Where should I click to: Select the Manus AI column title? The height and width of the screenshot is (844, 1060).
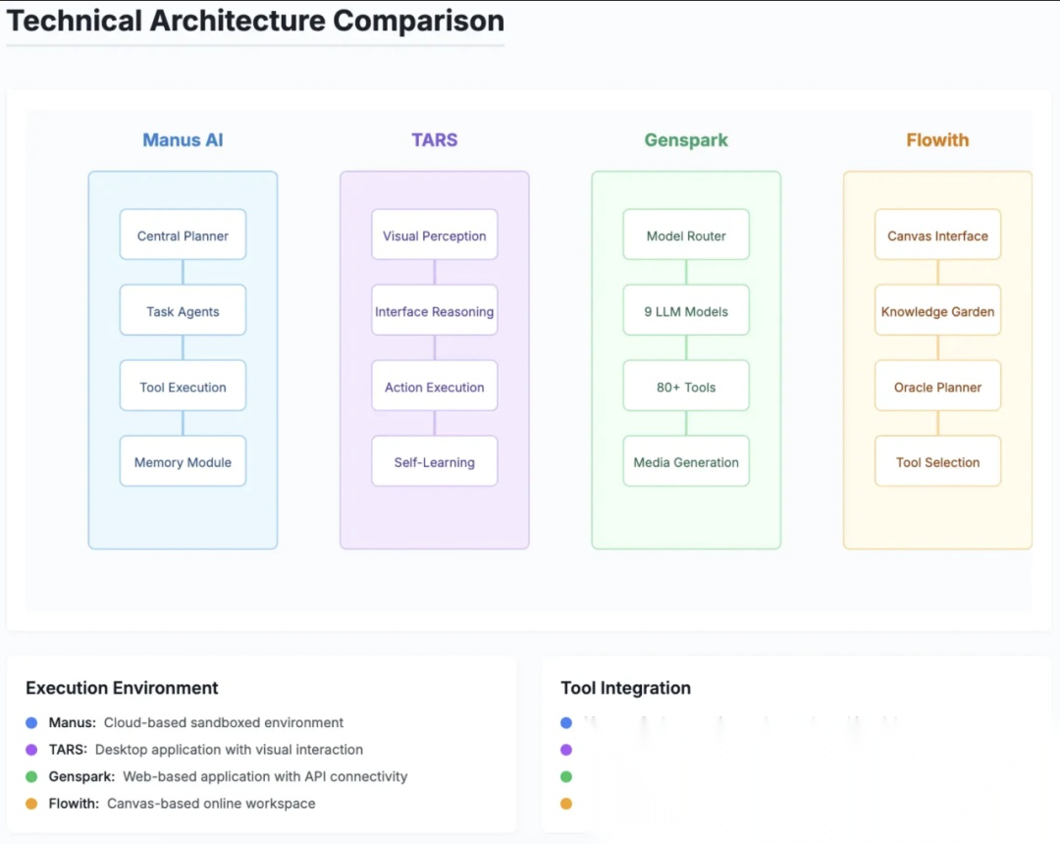[x=183, y=140]
